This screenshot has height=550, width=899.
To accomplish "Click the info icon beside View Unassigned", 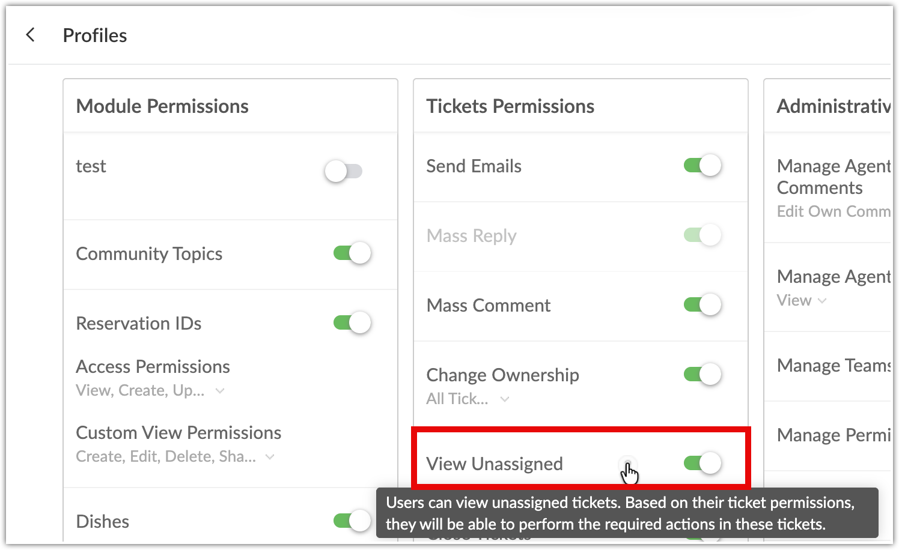I will [x=627, y=464].
